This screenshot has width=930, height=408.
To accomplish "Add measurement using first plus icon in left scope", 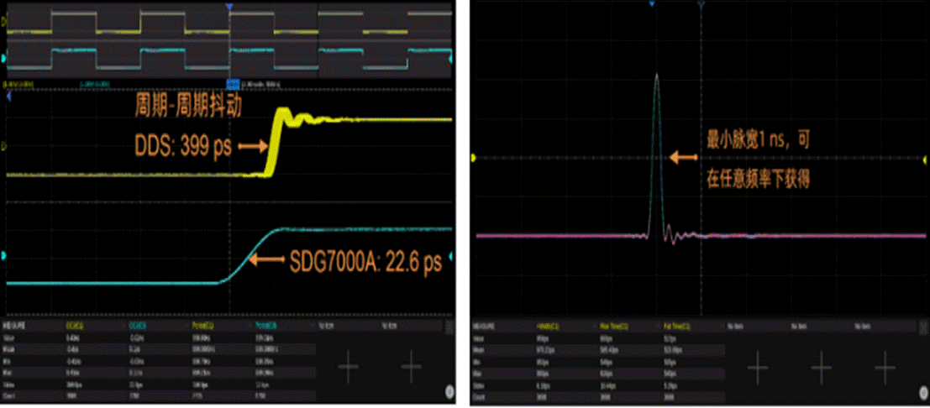I will click(348, 365).
